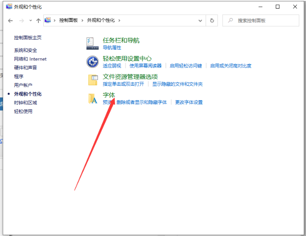Click 控制面板 in the address breadcrumb
Image resolution: width=306 pixels, height=236 pixels.
(68, 20)
